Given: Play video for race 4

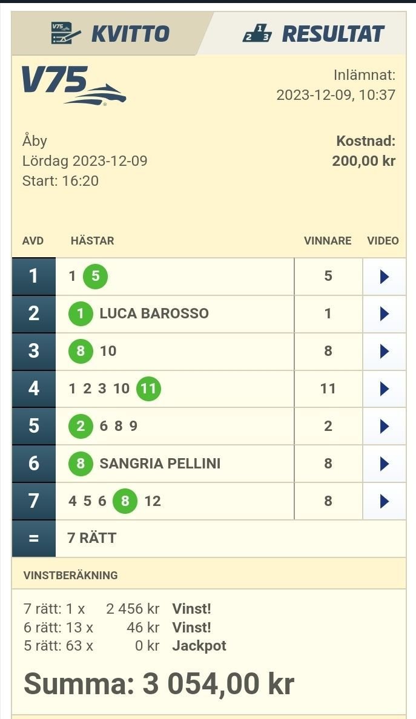Looking at the screenshot, I should pyautogui.click(x=384, y=389).
